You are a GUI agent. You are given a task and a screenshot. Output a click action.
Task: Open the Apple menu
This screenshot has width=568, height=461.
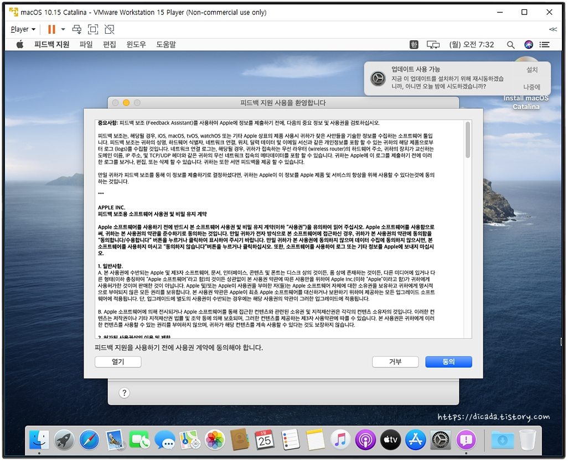pyautogui.click(x=20, y=44)
